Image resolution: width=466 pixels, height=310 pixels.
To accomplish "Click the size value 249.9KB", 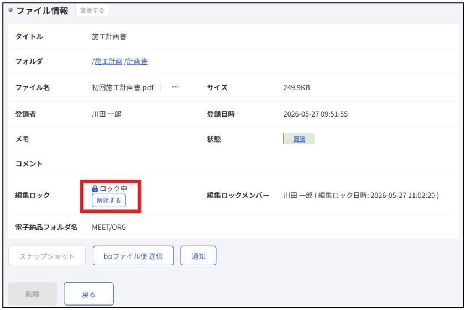I will (297, 87).
